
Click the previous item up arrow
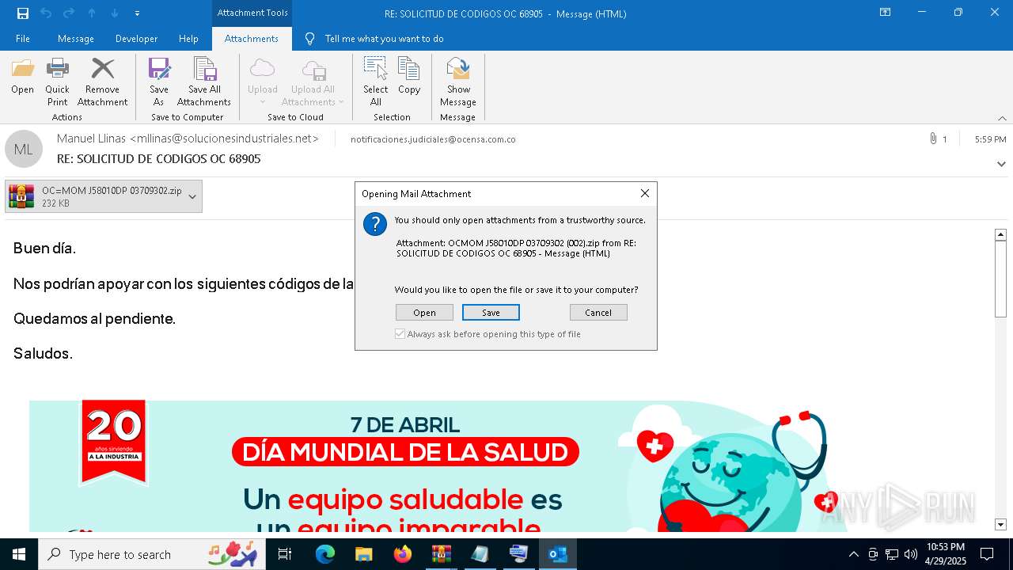[x=92, y=13]
